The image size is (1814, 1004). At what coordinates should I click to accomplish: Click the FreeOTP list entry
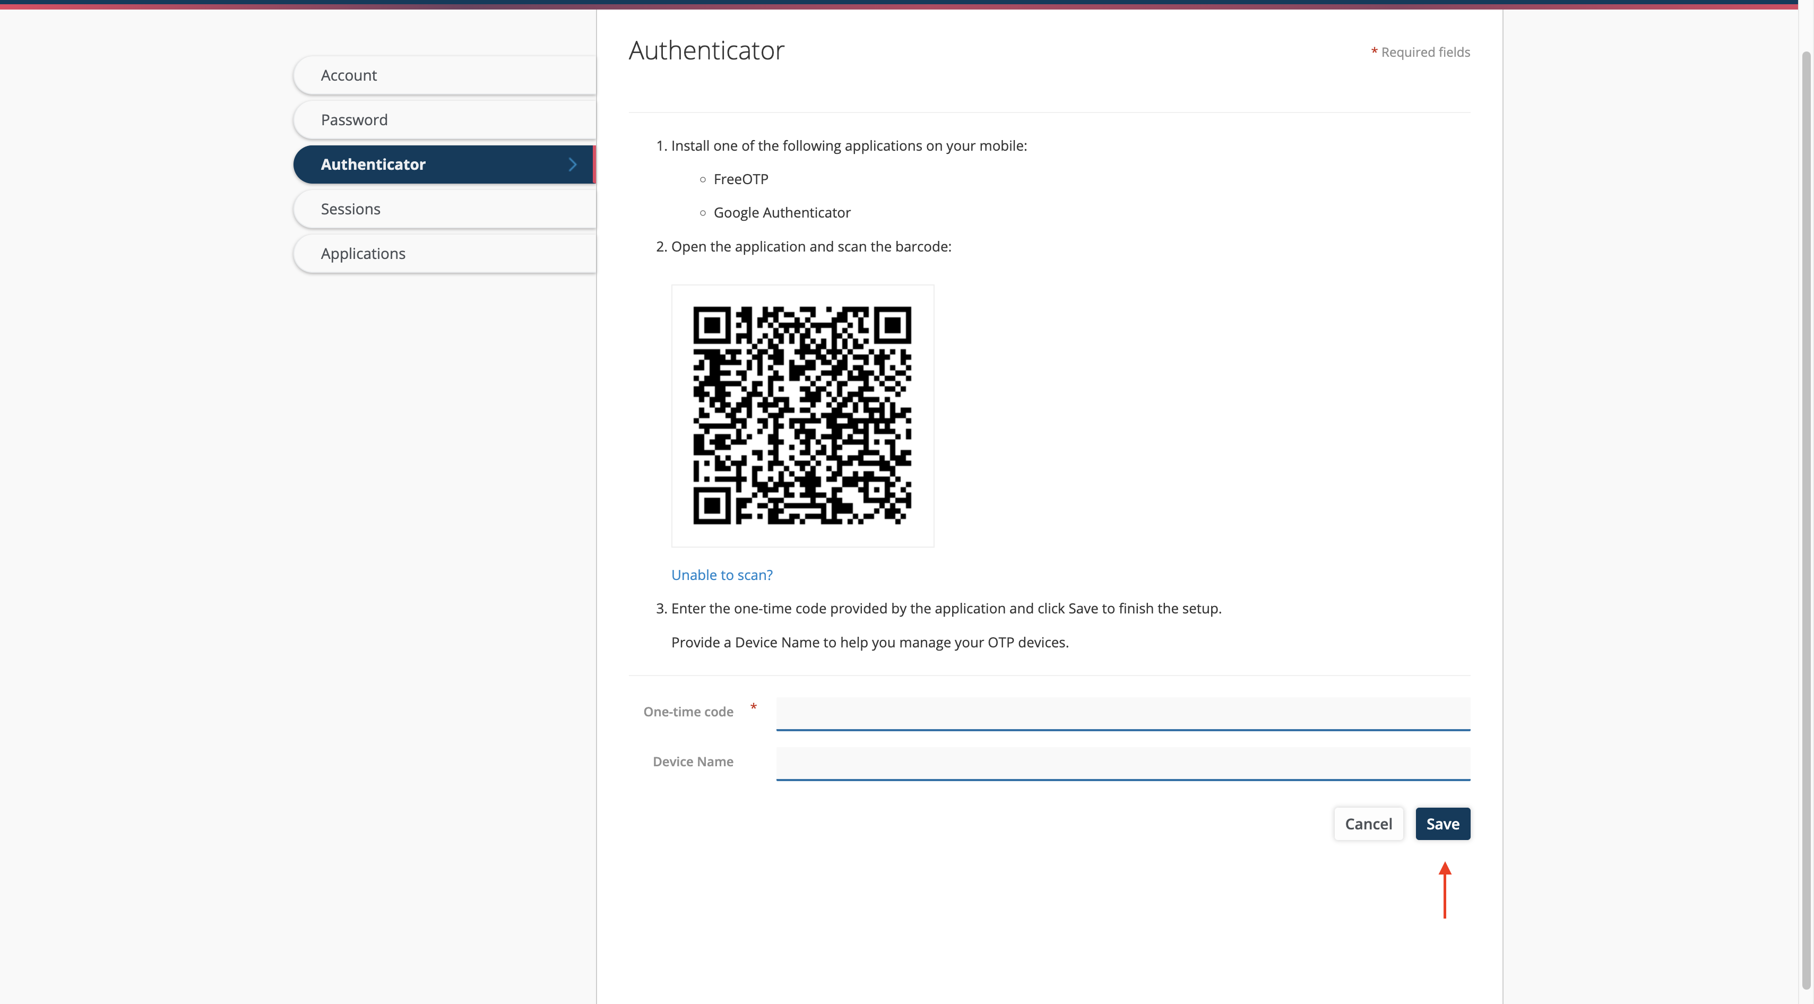(741, 179)
